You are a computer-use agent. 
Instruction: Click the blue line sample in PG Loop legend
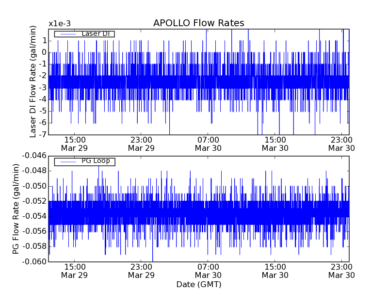click(x=68, y=162)
